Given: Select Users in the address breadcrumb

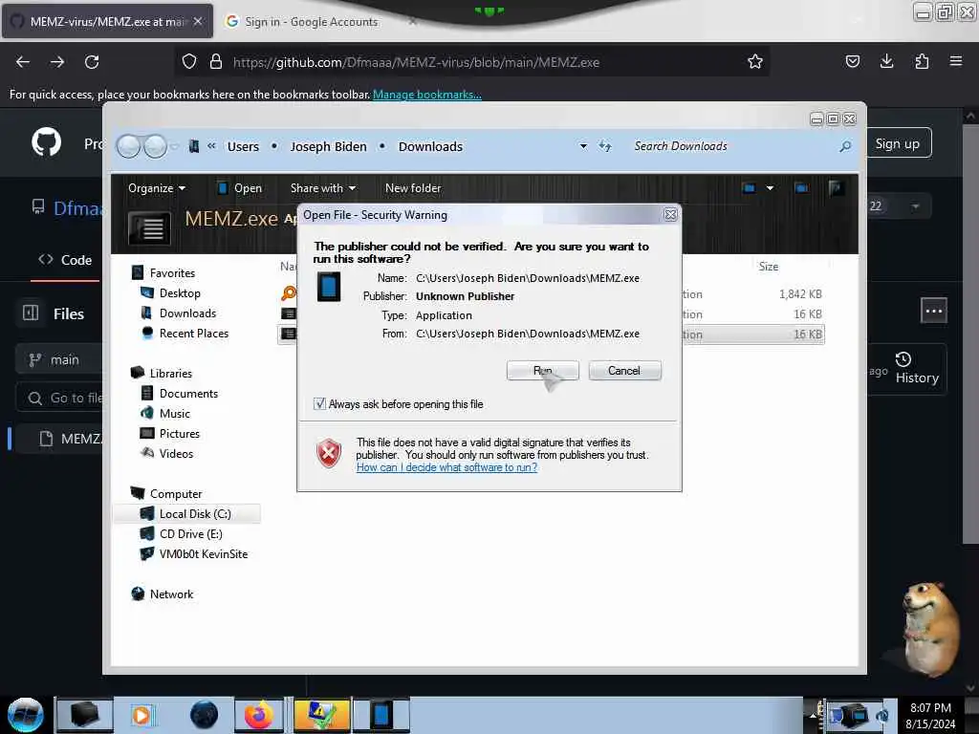Looking at the screenshot, I should [x=243, y=146].
